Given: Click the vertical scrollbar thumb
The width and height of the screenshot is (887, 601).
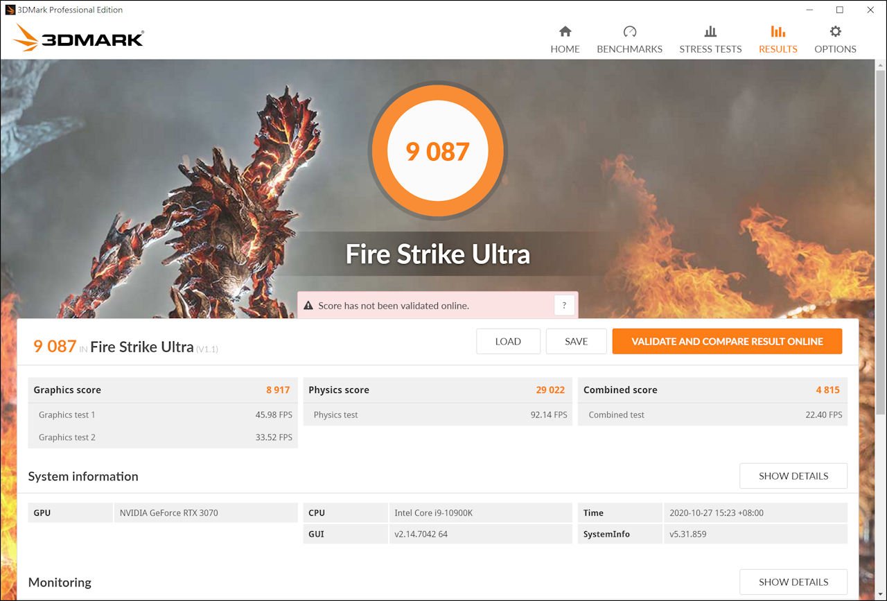Looking at the screenshot, I should [x=881, y=243].
